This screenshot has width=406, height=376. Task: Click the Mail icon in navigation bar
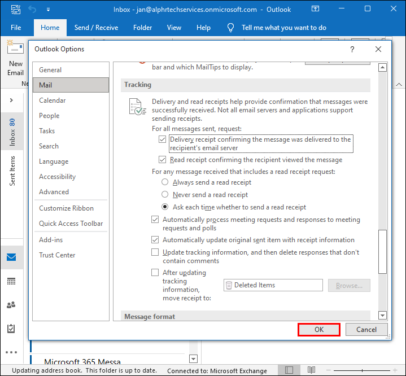(11, 257)
